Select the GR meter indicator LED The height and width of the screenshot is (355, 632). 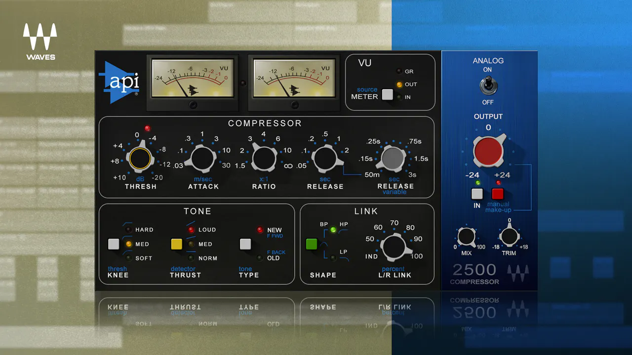400,71
